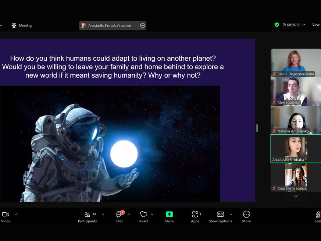Image resolution: width=321 pixels, height=241 pixels.
Task: Open the Meeting info menu
Action: pyautogui.click(x=22, y=26)
